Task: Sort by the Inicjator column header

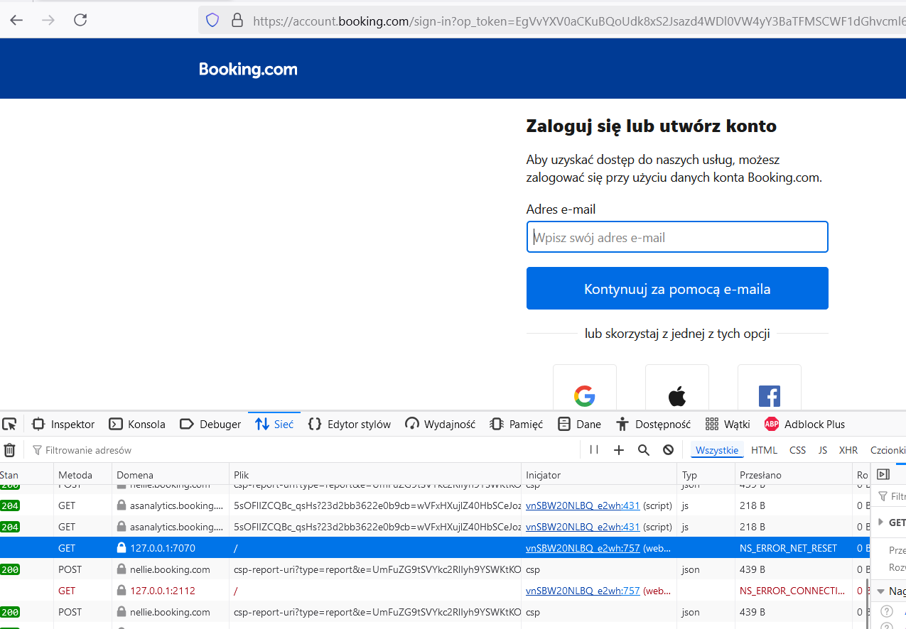Action: [x=599, y=475]
